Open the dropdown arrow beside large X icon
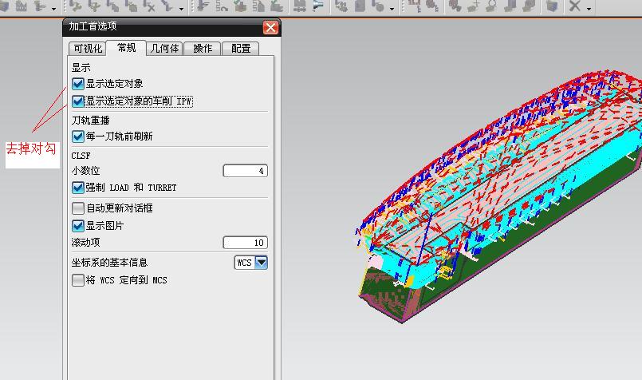The image size is (642, 380). pyautogui.click(x=589, y=8)
